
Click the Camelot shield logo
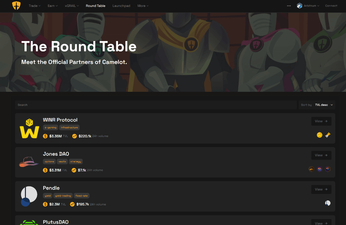pyautogui.click(x=16, y=6)
